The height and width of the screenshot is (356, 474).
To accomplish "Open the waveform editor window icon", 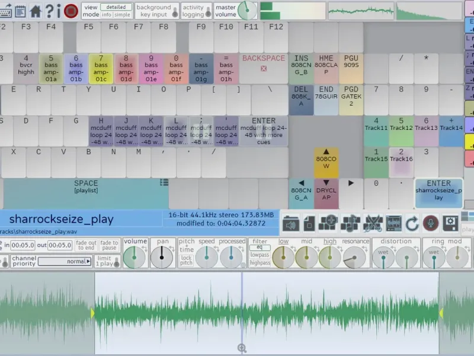I will pos(394,224).
